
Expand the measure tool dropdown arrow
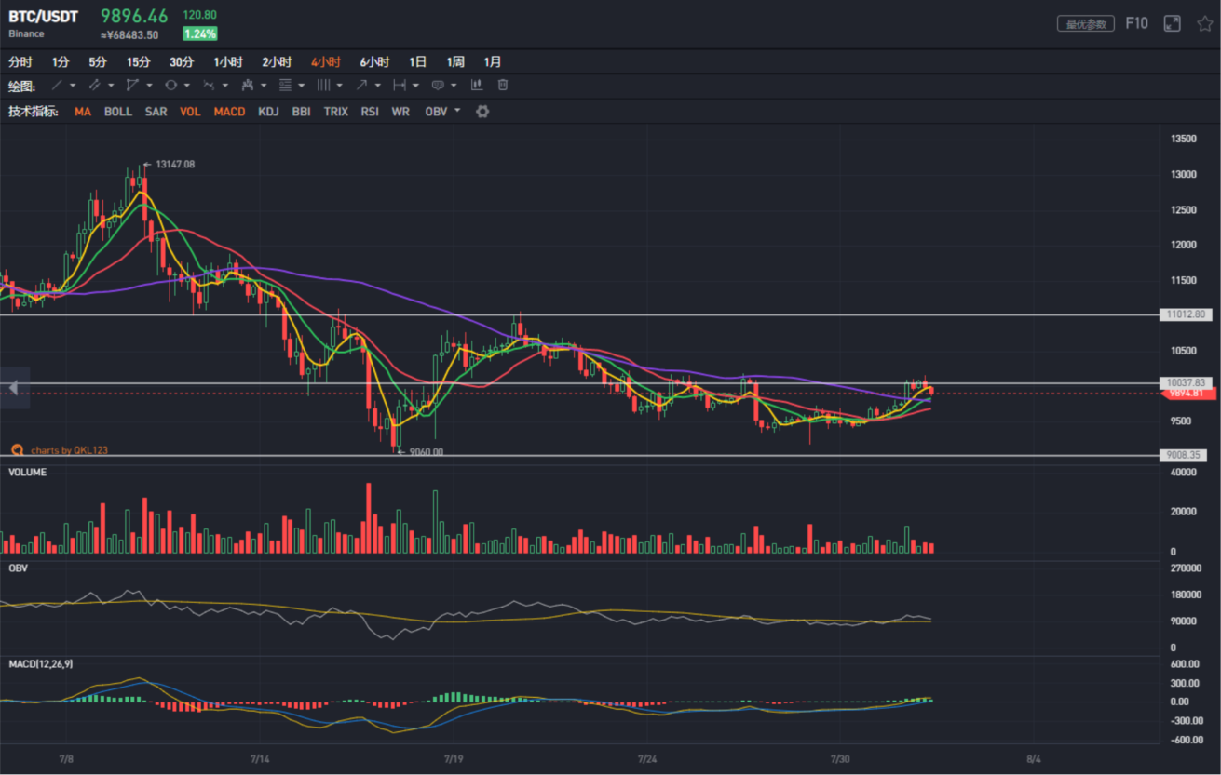(415, 86)
